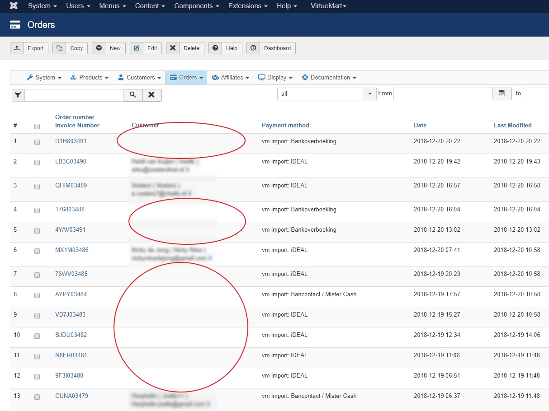Open the Extensions menu in top bar
This screenshot has height=411, width=549.
(x=247, y=6)
